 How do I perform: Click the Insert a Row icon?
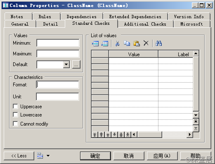coord(95,43)
